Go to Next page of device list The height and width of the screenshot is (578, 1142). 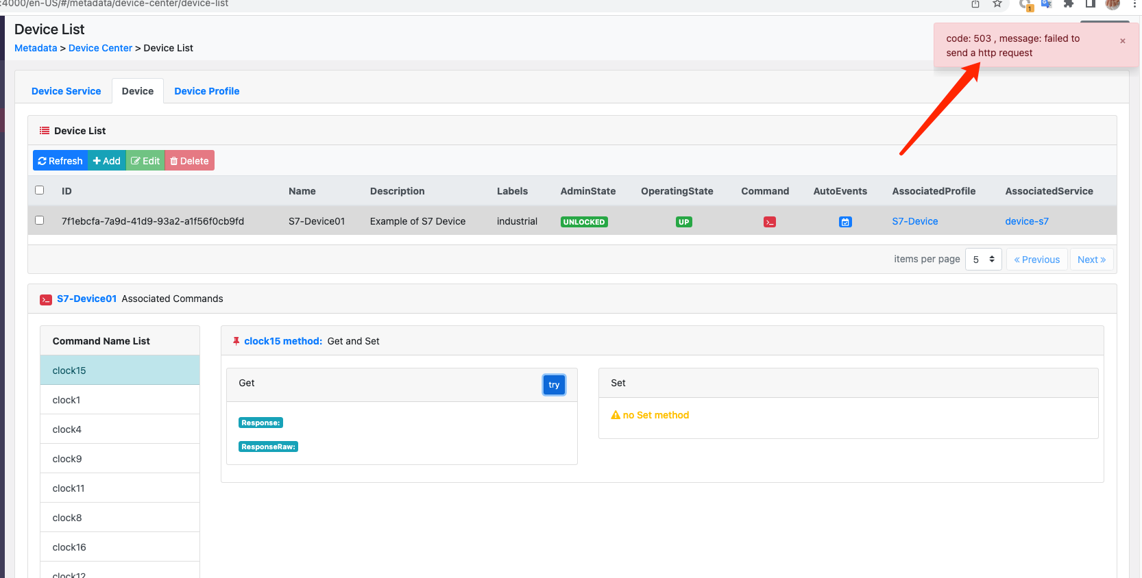1091,260
